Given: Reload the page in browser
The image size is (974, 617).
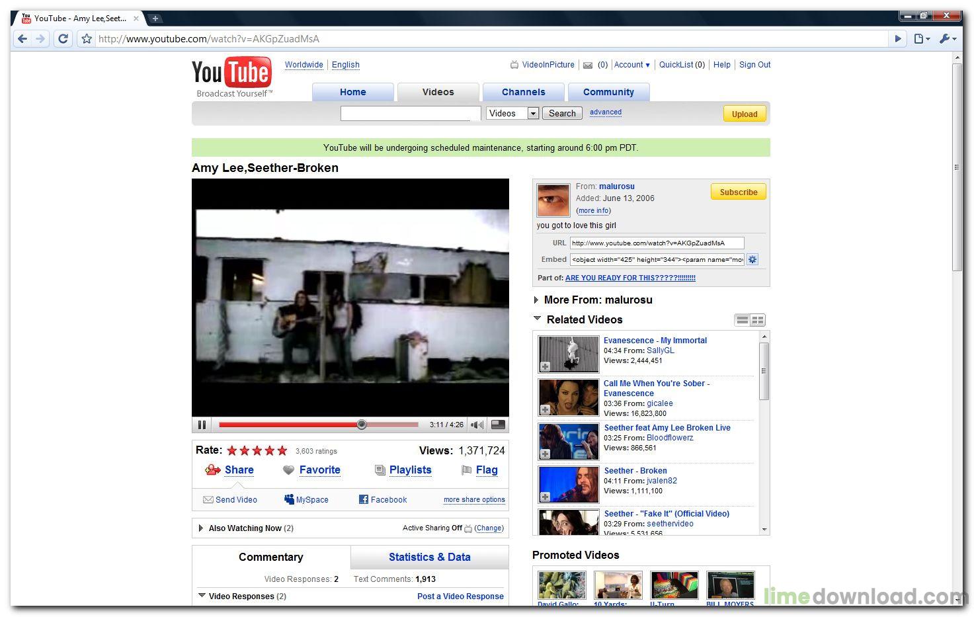Looking at the screenshot, I should pyautogui.click(x=63, y=39).
